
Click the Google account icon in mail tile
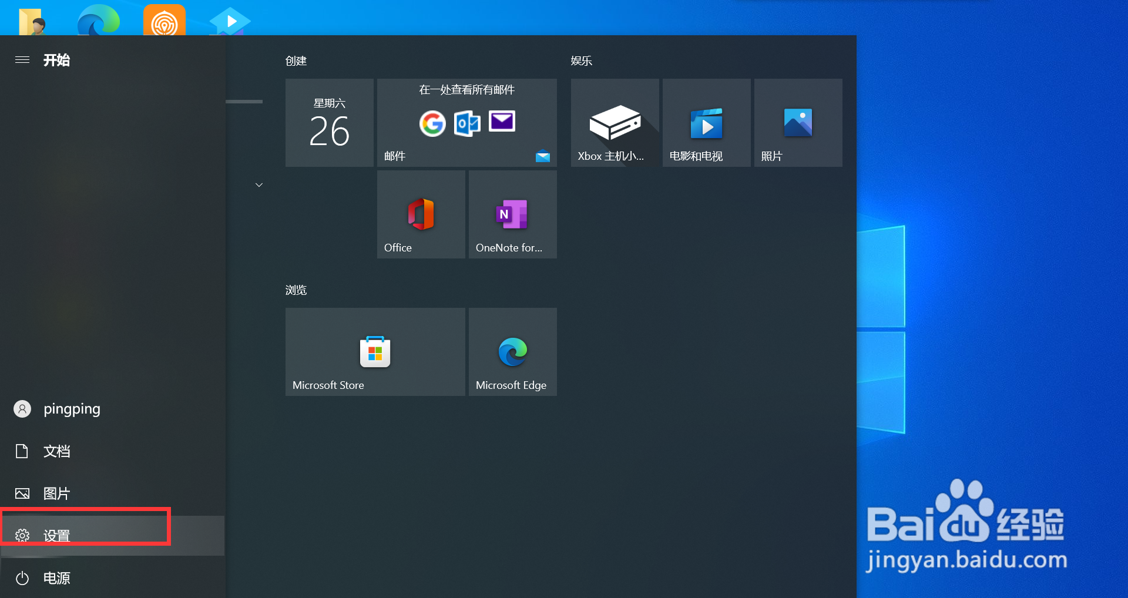(x=432, y=123)
